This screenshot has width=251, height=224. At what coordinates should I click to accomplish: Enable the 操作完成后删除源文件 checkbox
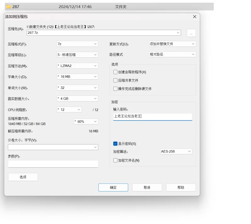(115, 89)
